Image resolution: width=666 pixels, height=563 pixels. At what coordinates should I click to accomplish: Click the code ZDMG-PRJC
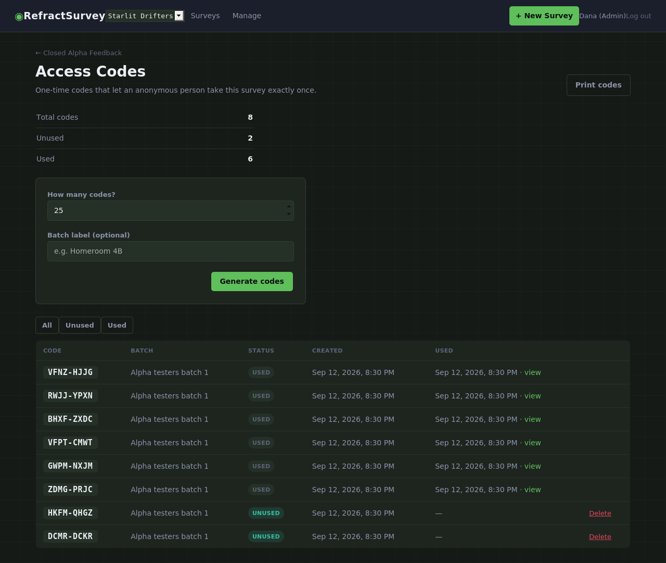click(70, 490)
